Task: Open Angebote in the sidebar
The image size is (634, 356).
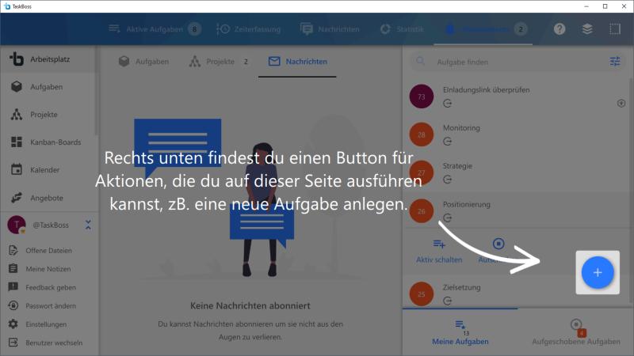Action: click(x=48, y=198)
